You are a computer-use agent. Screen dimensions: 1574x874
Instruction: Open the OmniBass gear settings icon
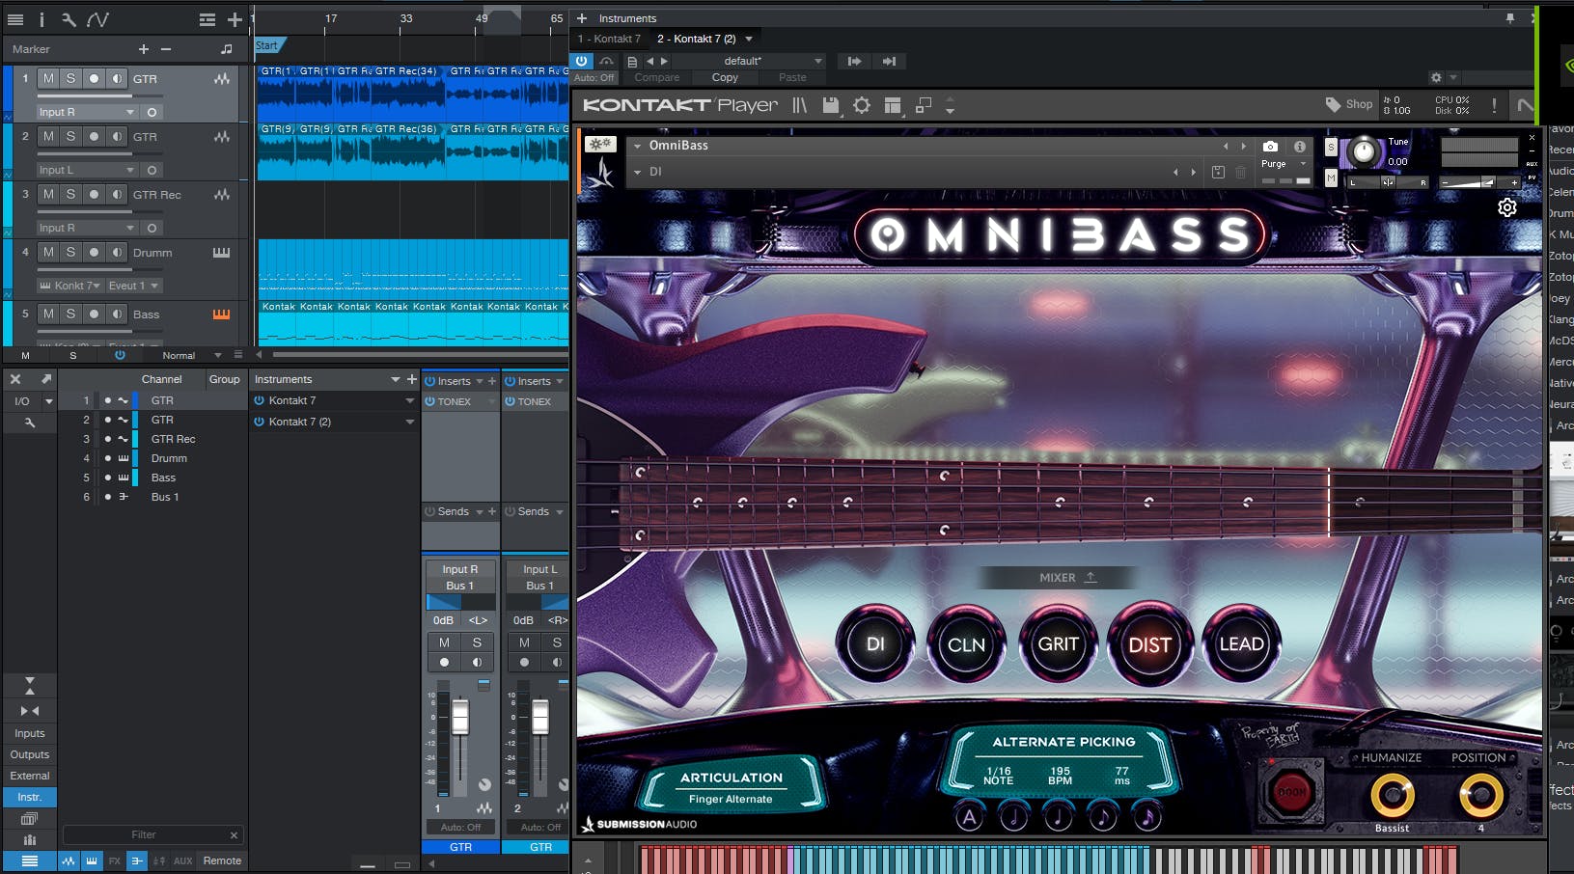pos(1506,207)
